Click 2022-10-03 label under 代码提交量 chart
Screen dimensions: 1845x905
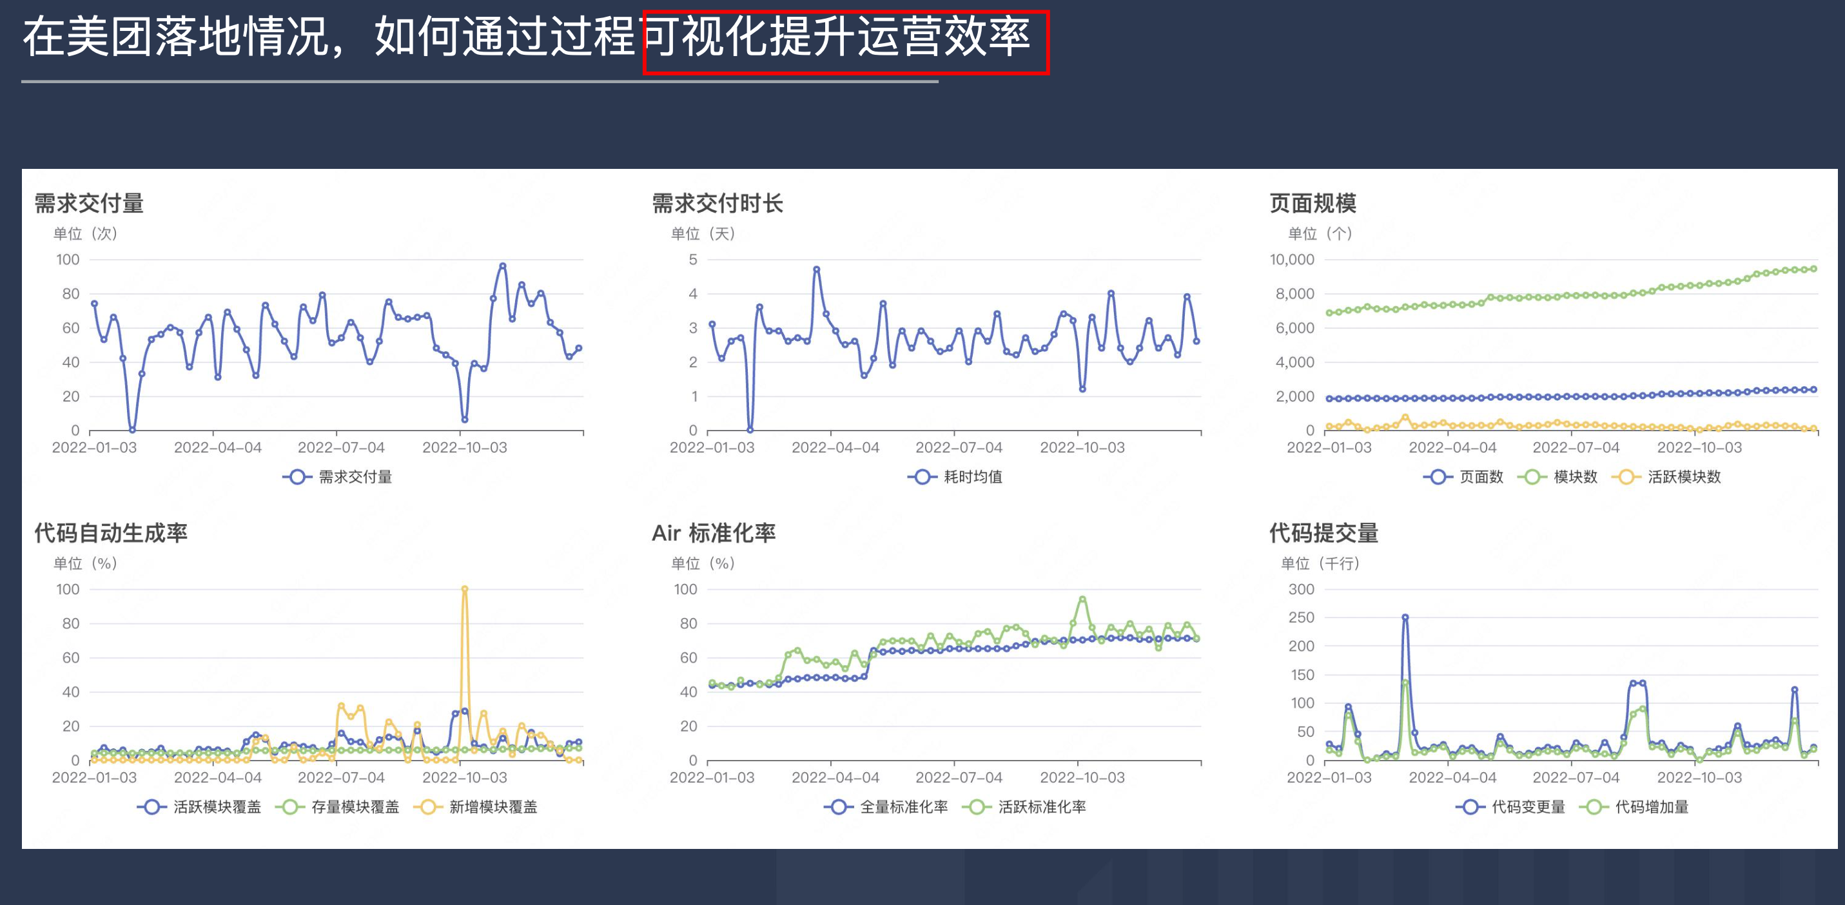click(1699, 777)
